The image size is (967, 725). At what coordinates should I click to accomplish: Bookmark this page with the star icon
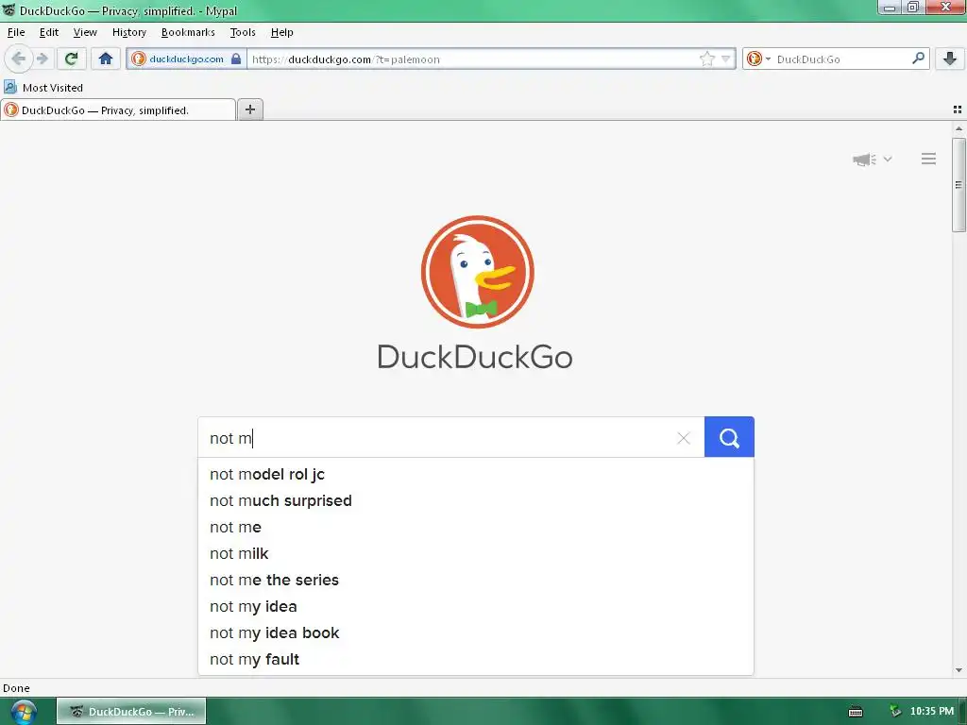[x=706, y=59]
